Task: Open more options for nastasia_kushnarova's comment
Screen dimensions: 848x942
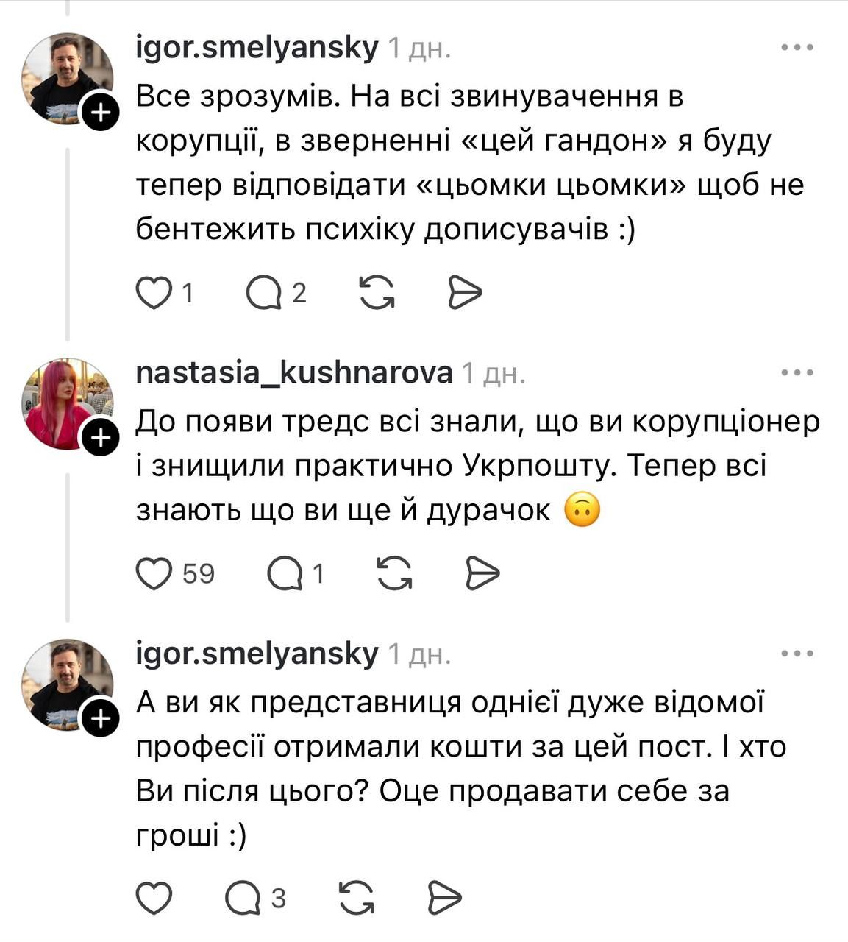Action: 797,372
